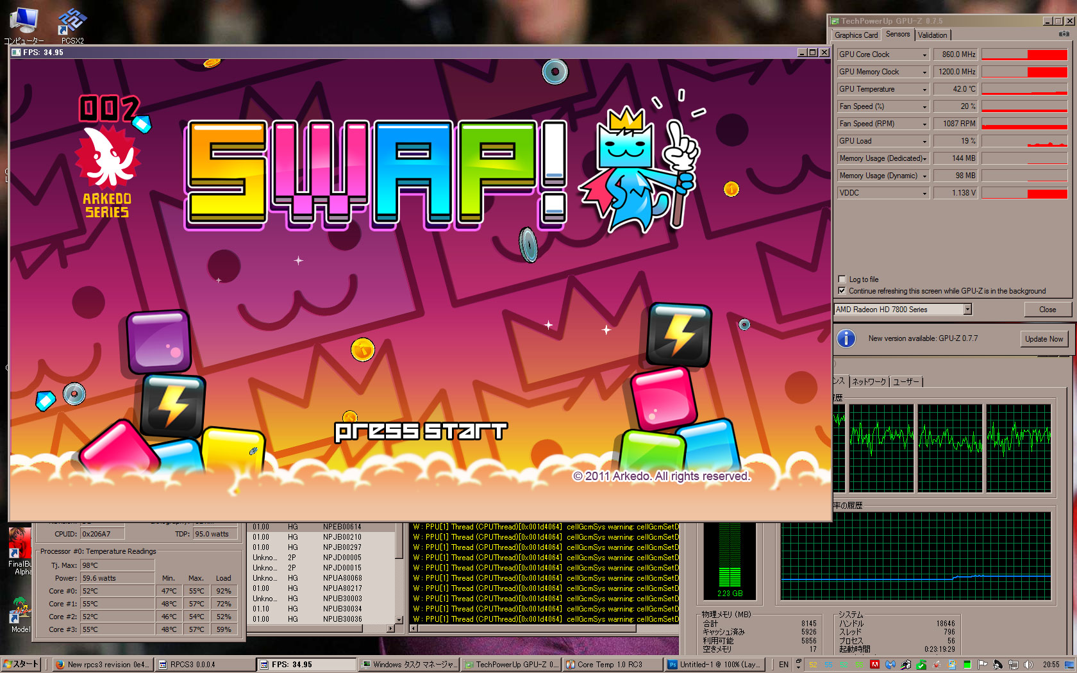Click the volume speaker tray icon

(x=1028, y=665)
